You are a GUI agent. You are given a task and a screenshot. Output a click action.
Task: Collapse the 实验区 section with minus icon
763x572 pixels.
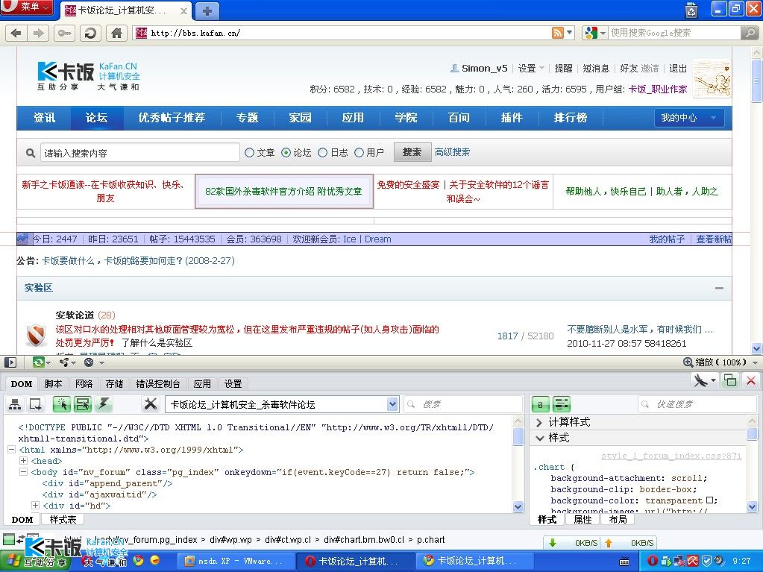pos(719,288)
